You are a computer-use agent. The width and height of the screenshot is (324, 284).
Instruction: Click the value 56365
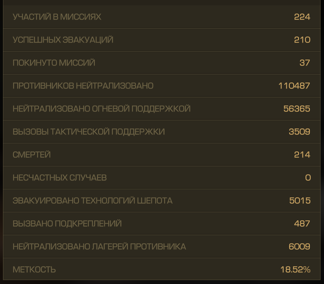tap(297, 109)
